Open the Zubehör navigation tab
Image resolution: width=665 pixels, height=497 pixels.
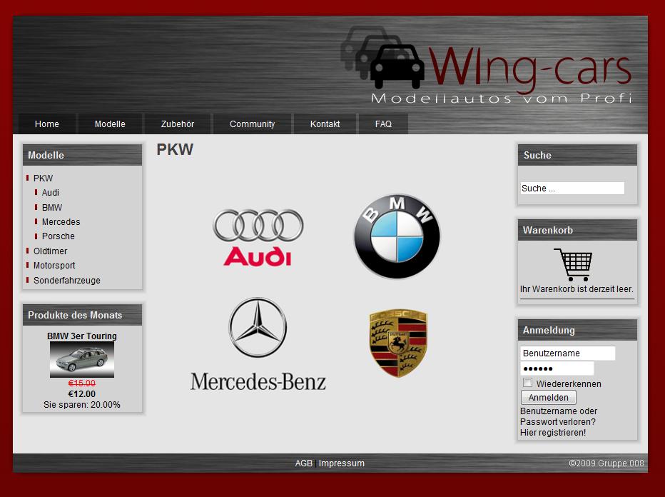point(178,124)
